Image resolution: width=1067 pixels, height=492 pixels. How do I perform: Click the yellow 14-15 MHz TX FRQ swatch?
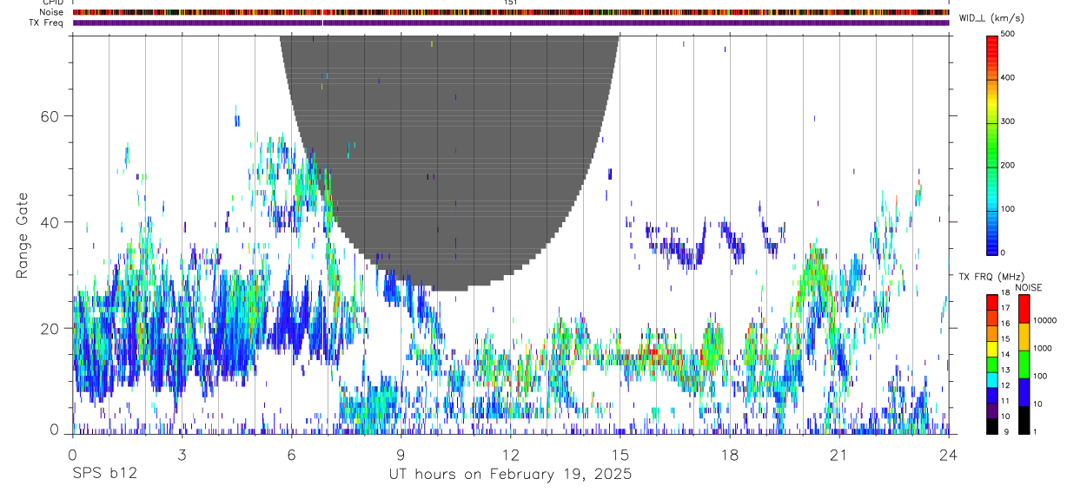(x=992, y=347)
